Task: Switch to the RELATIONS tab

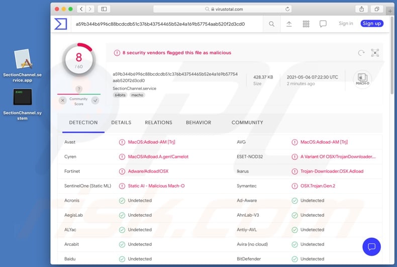Action: [158, 123]
